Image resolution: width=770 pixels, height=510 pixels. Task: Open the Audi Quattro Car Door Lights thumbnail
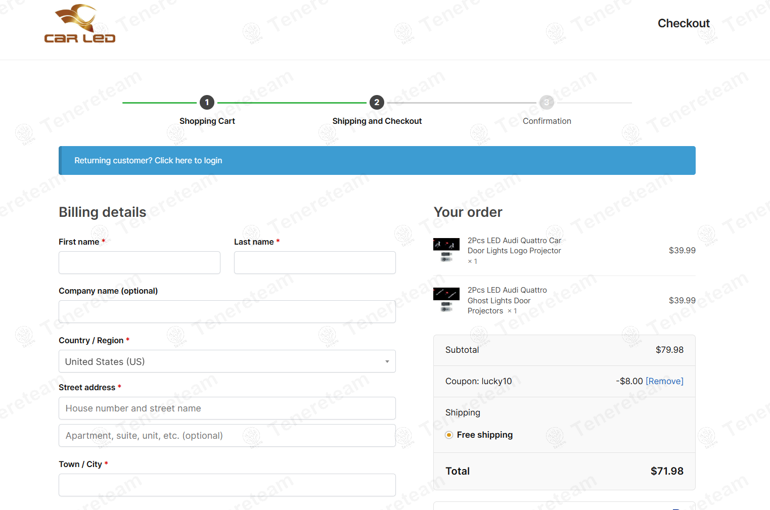point(446,250)
